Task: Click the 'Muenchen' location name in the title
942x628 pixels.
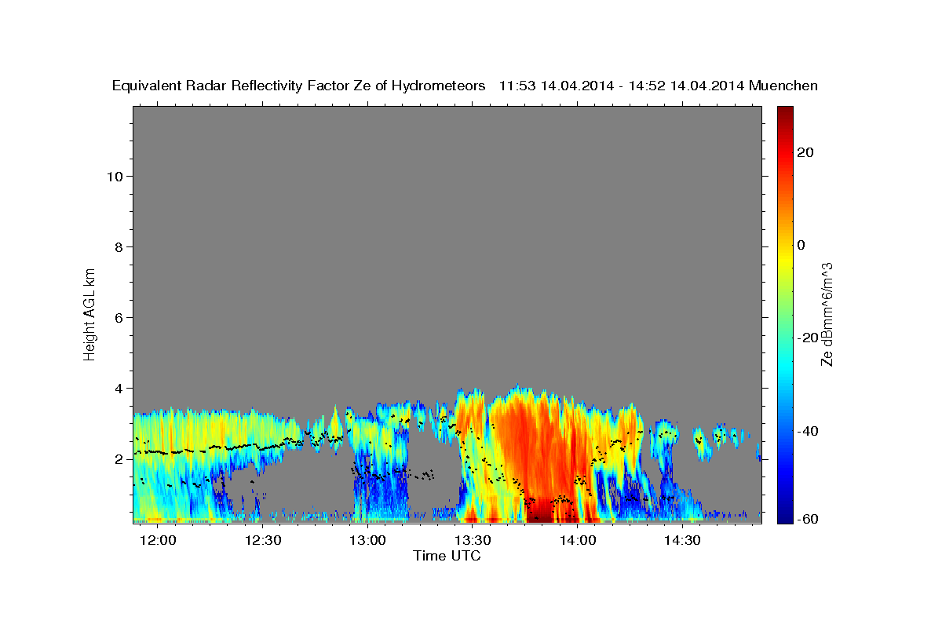Action: [x=783, y=86]
